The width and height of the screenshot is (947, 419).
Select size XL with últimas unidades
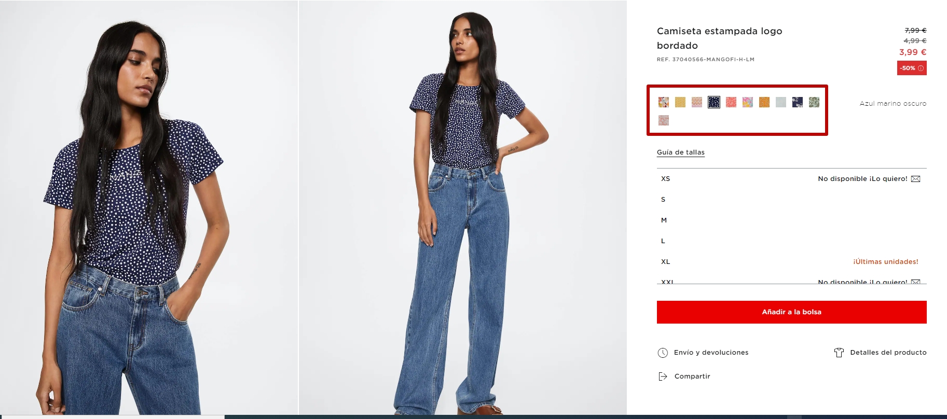tap(791, 262)
